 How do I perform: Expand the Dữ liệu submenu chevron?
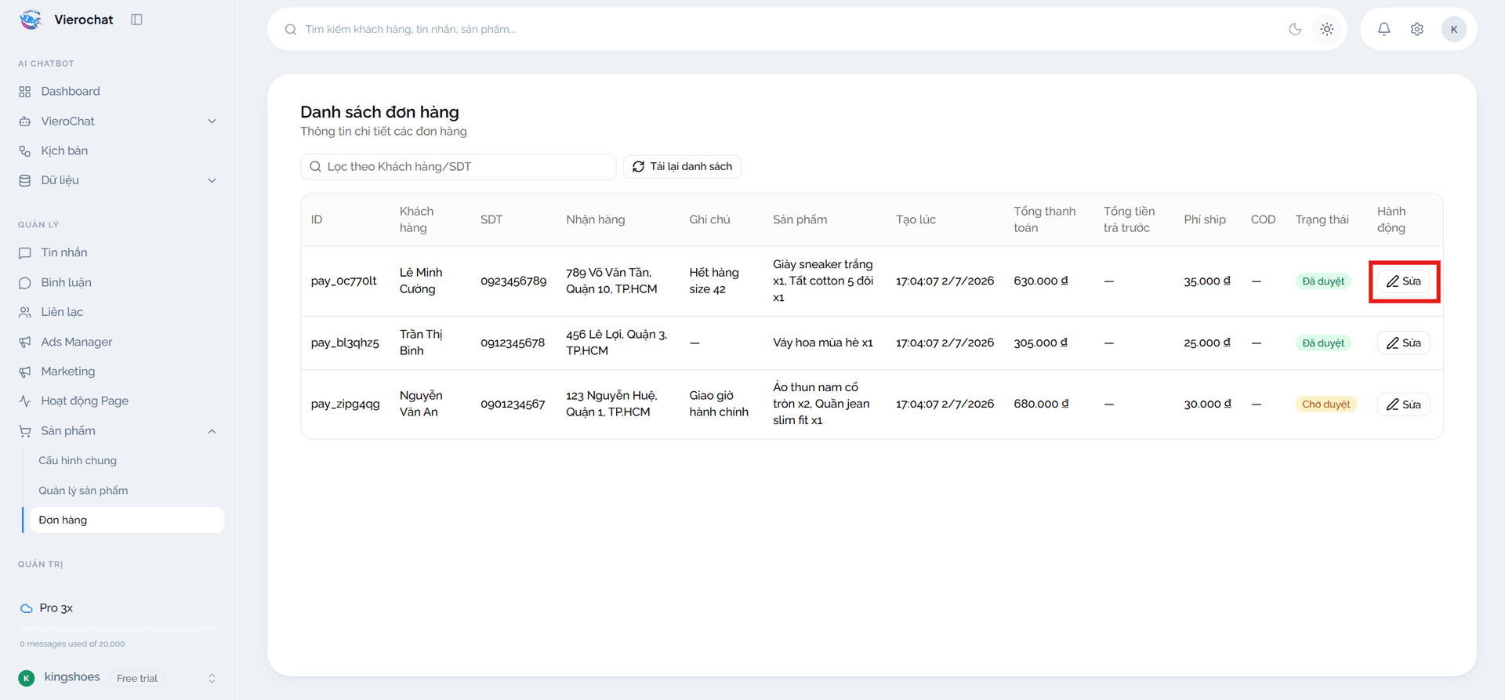tap(212, 180)
